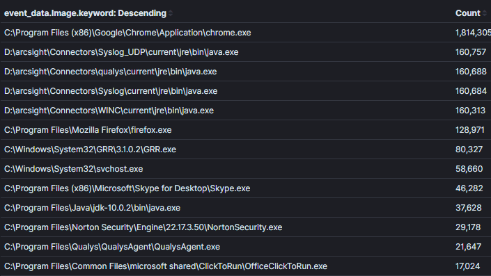The height and width of the screenshot is (276, 491).
Task: Sort by event_data.Image.keyword column header
Action: click(x=85, y=13)
